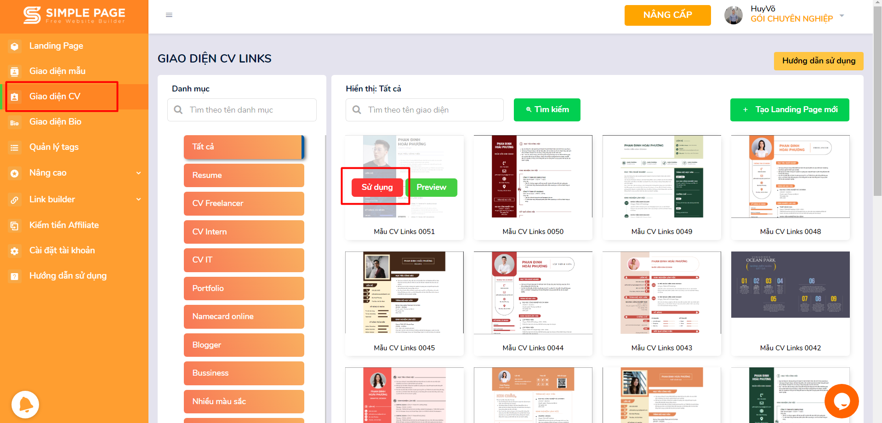The image size is (882, 423).
Task: Click the hamburger menu icon in header
Action: coord(169,15)
